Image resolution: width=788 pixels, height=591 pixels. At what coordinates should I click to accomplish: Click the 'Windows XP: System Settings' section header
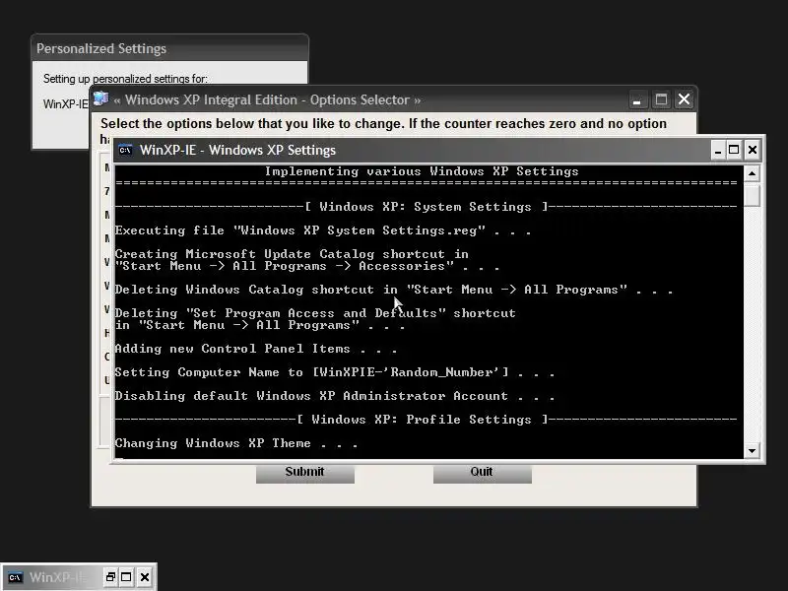426,207
